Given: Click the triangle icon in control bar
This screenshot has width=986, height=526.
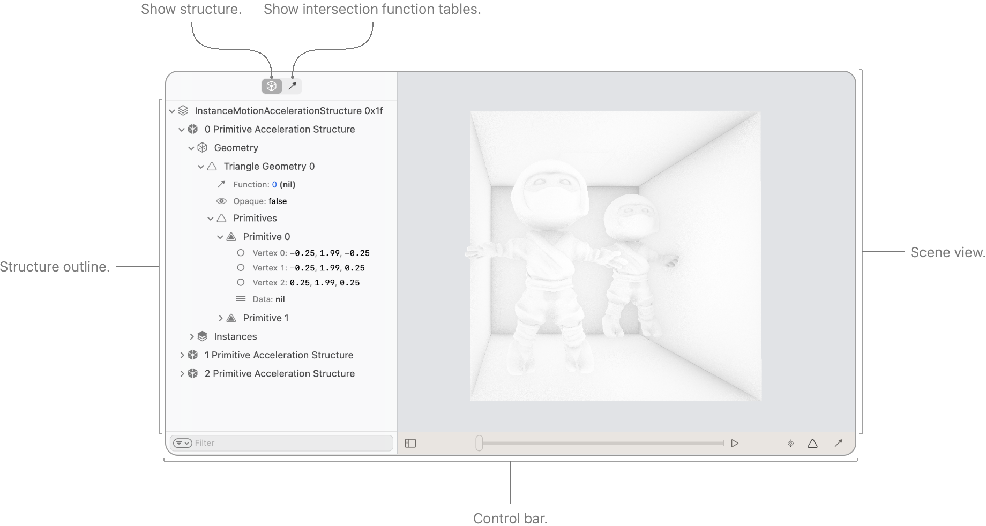Looking at the screenshot, I should (812, 444).
